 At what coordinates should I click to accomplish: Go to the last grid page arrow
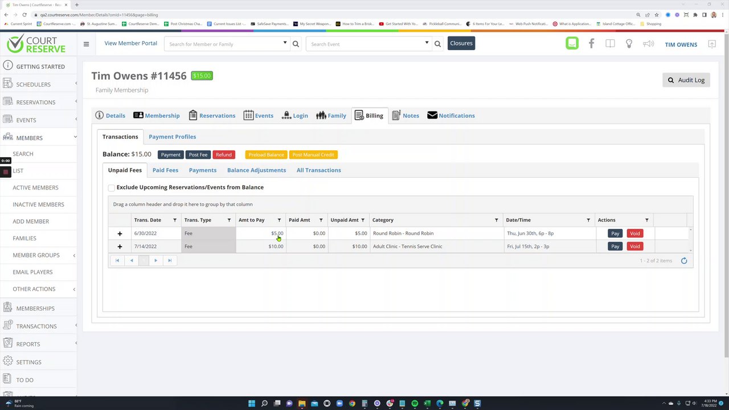(x=170, y=260)
